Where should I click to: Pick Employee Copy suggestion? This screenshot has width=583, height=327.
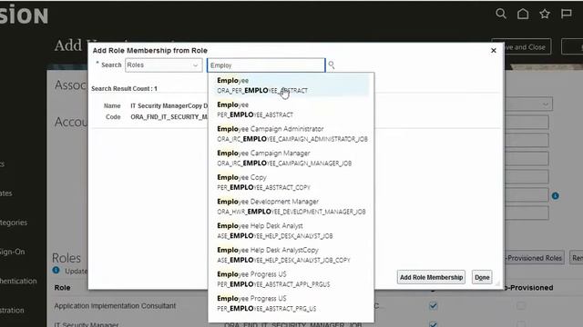coord(291,183)
